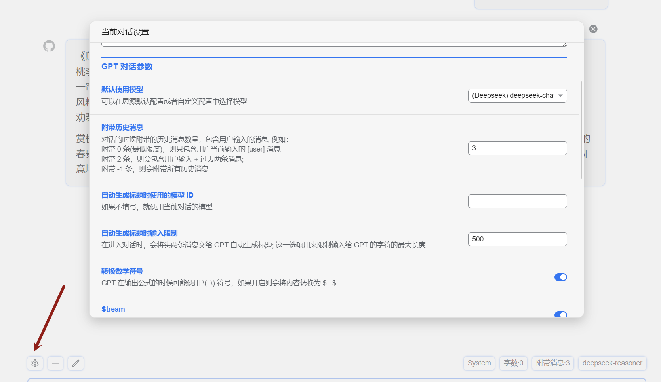Click the dialog's vertical scrollbar thumb

tap(581, 130)
